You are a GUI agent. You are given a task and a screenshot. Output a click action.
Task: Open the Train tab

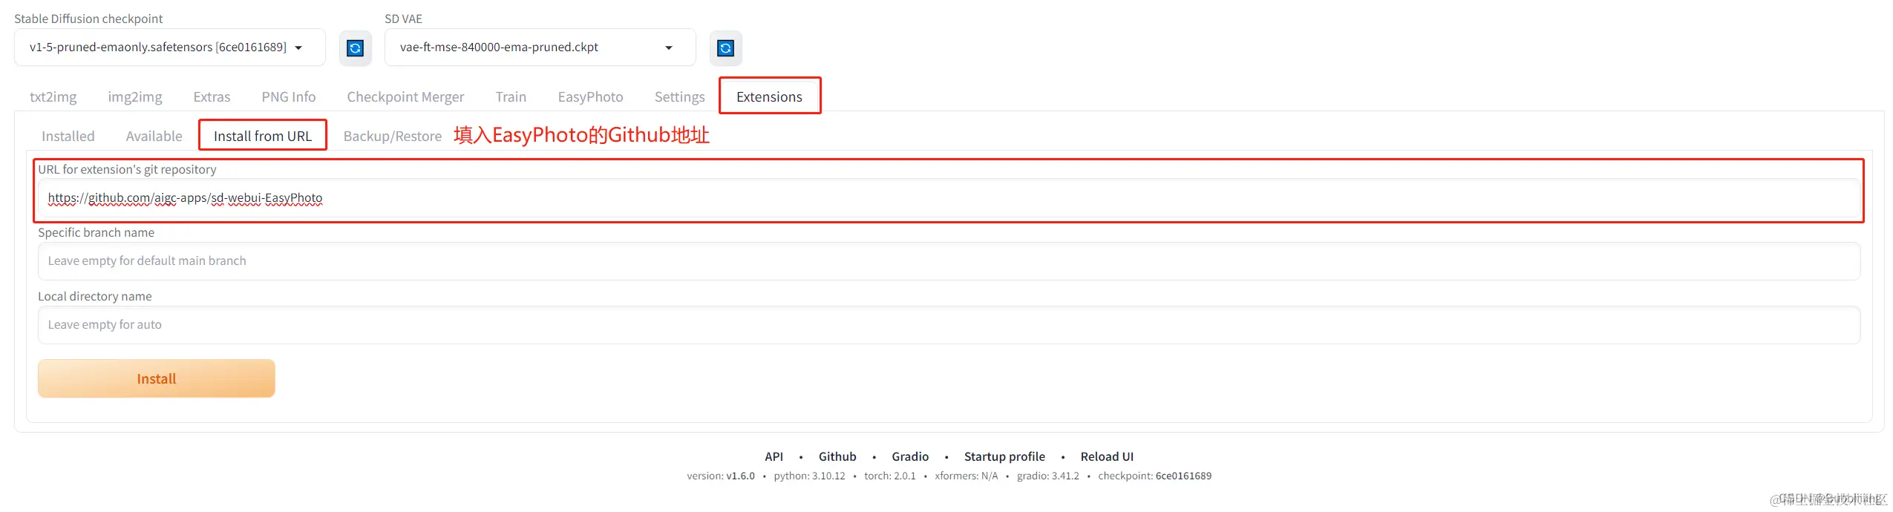511,96
